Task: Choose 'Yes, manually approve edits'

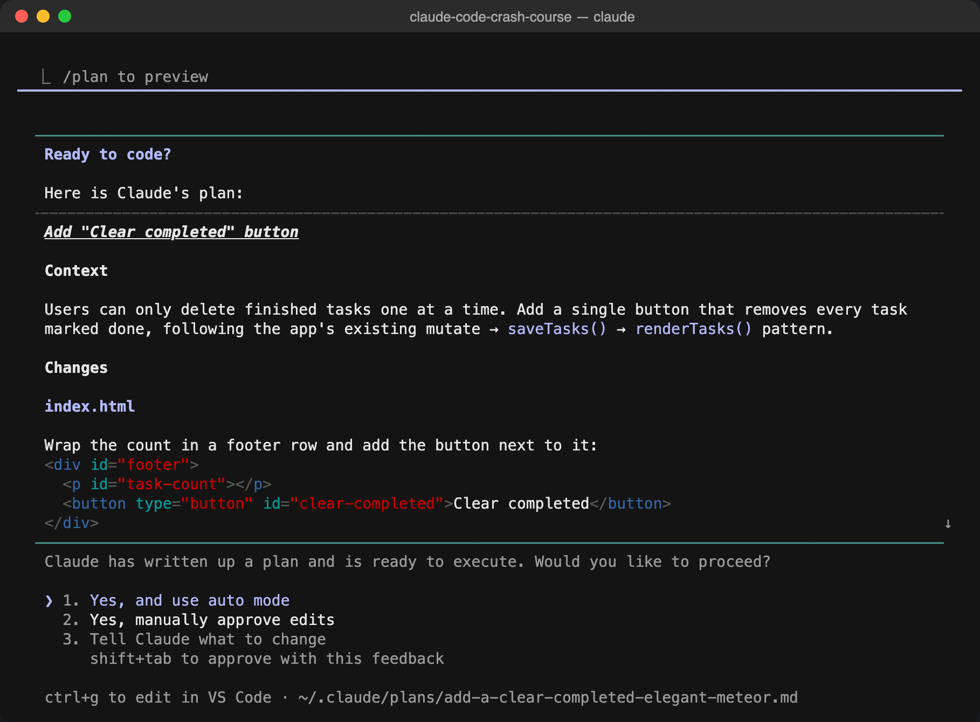Action: [212, 620]
